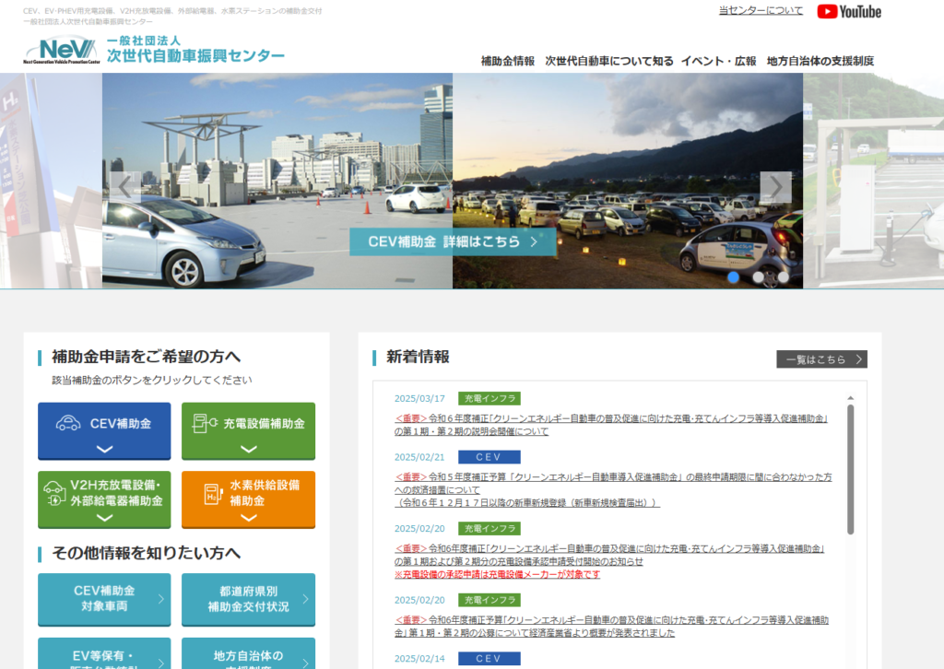The height and width of the screenshot is (669, 944).
Task: Click the 2025/02/14 news date
Action: 419,659
